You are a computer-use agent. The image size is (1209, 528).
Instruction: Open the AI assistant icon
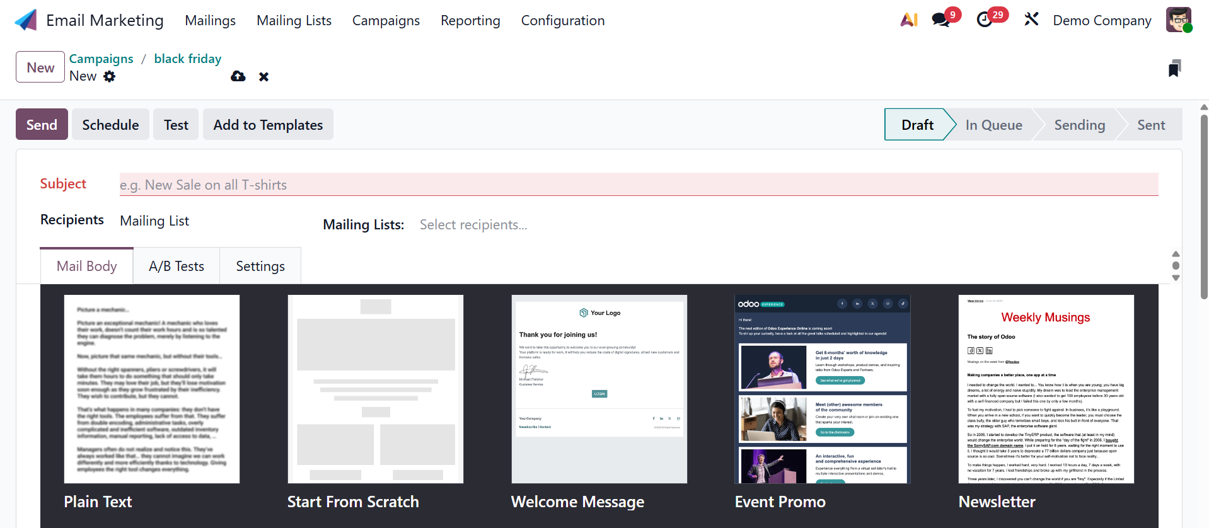click(909, 20)
